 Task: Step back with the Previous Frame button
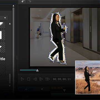coord(35,79)
